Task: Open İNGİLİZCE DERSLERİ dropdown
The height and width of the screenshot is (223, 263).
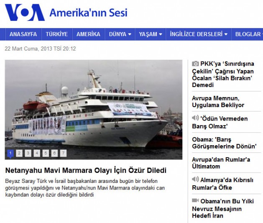Action: [x=199, y=34]
